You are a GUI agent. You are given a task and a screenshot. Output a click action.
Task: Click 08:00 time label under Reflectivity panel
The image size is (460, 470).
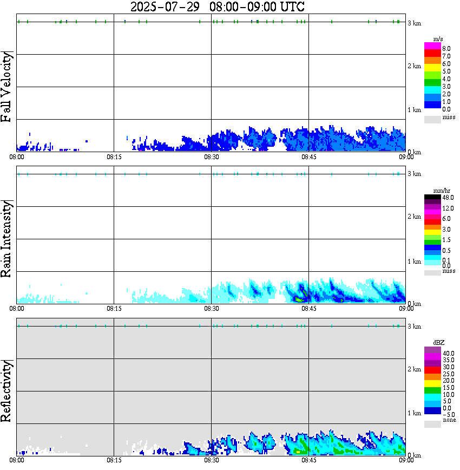tap(17, 460)
